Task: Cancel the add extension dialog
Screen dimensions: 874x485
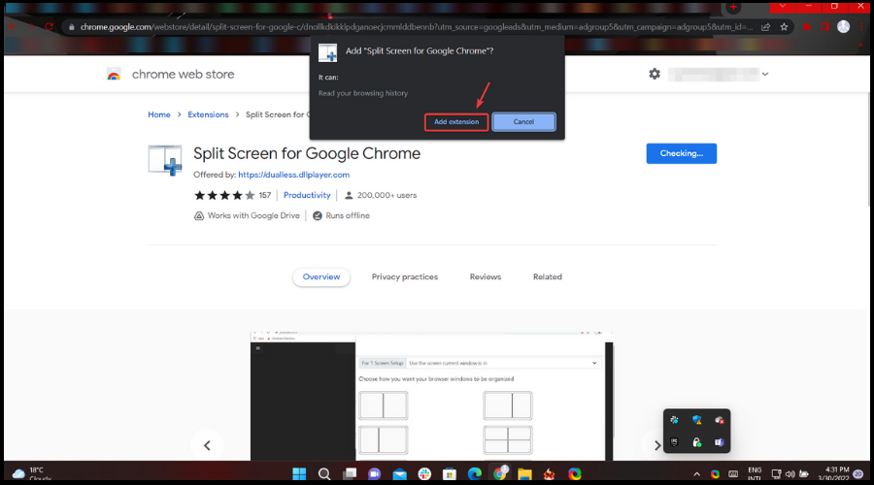Action: point(523,122)
